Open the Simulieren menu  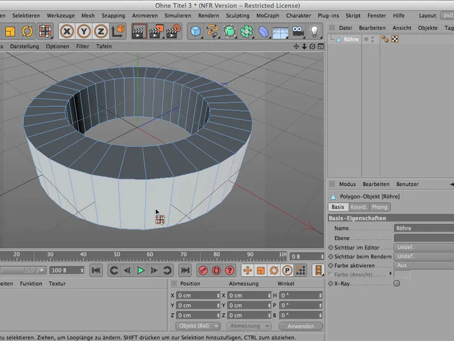point(178,16)
